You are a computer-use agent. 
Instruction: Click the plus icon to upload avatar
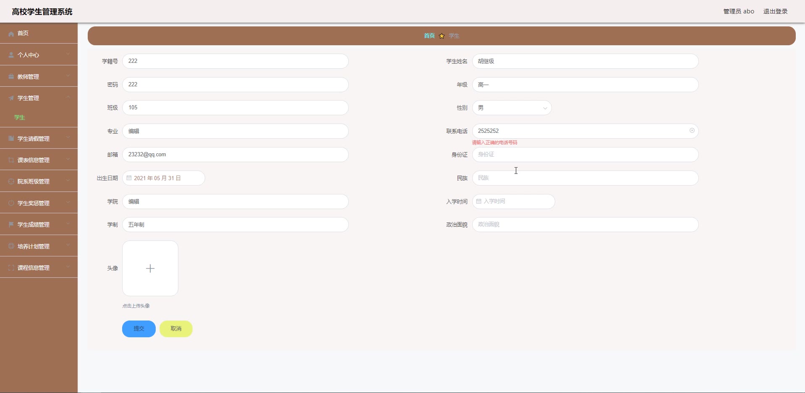click(150, 269)
